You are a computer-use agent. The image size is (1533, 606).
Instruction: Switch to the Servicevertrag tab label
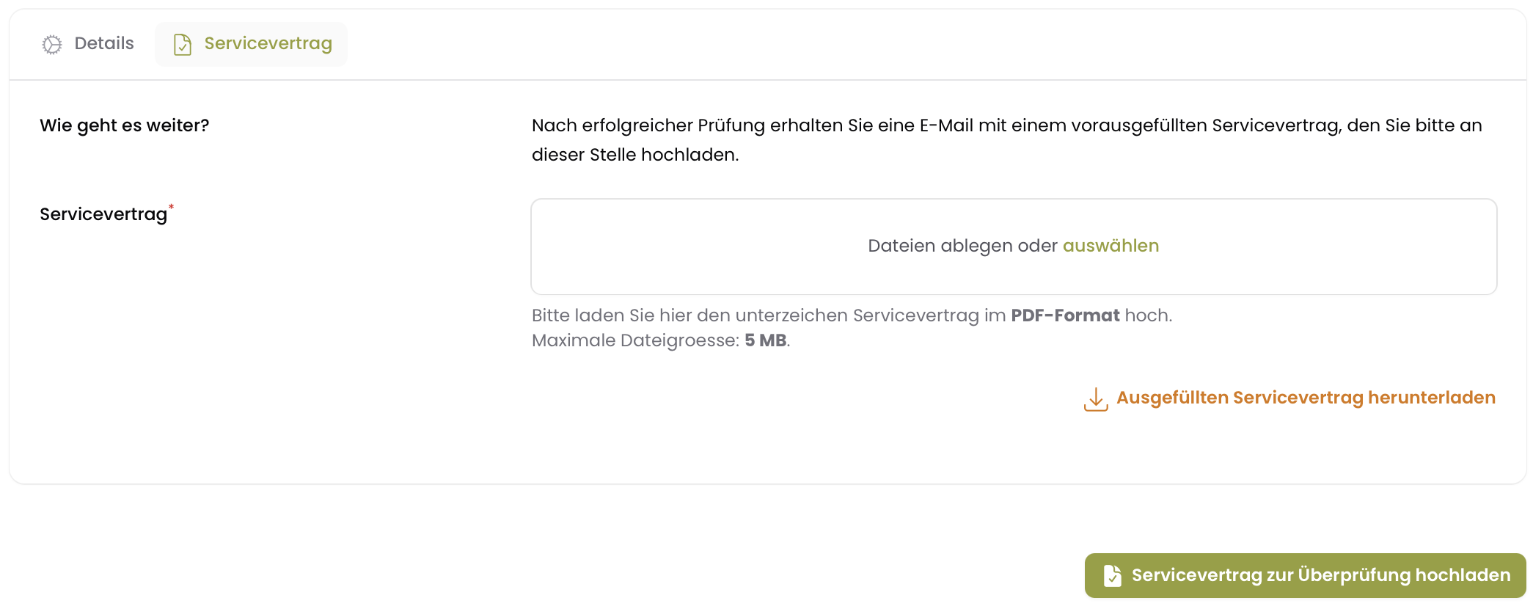pos(268,43)
